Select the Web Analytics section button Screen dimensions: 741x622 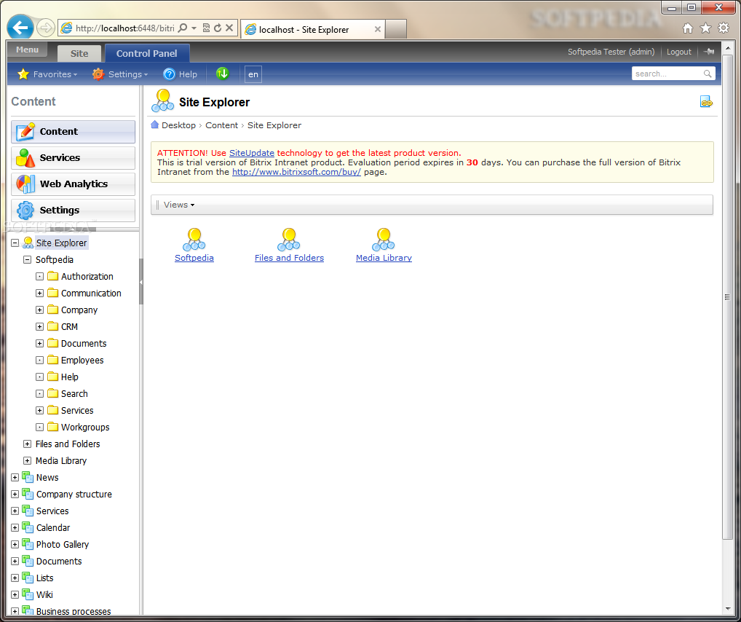click(73, 184)
